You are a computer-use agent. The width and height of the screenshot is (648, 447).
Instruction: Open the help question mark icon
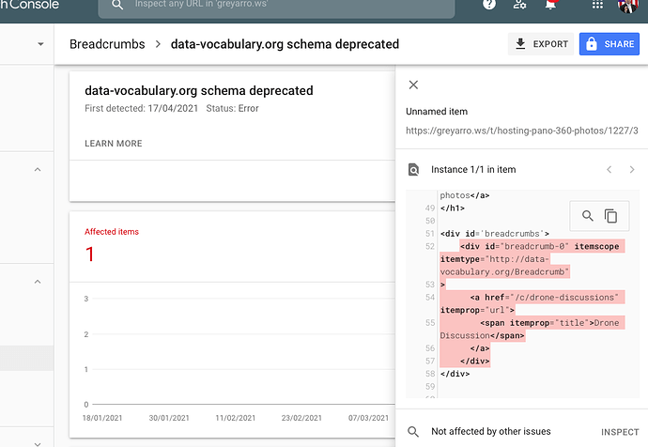[x=489, y=5]
